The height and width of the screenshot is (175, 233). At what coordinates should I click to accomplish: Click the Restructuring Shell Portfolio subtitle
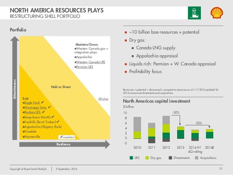(45, 16)
